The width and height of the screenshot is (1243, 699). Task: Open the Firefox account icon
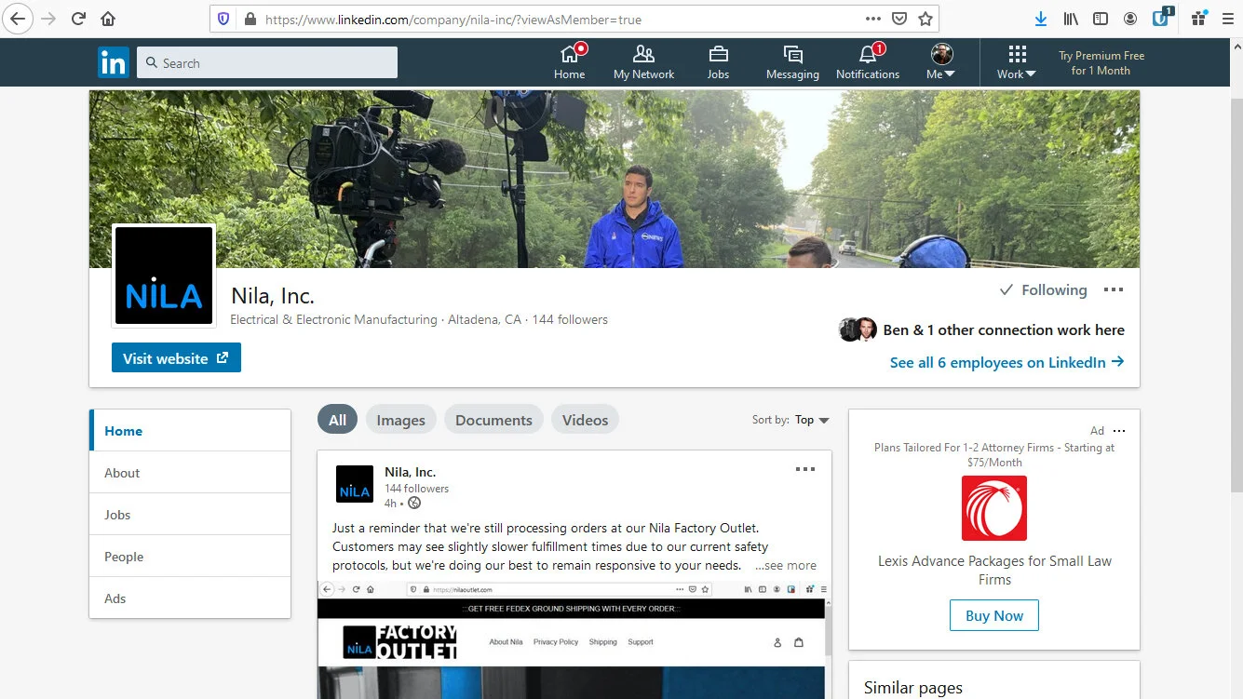click(1130, 19)
